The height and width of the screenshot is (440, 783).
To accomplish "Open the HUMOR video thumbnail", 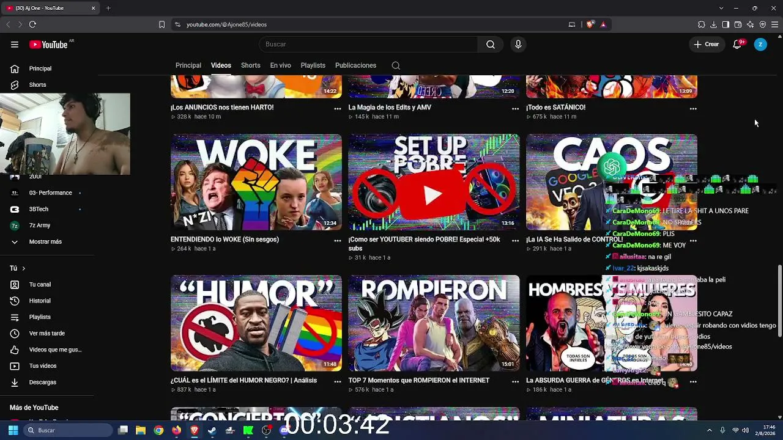I will (256, 323).
